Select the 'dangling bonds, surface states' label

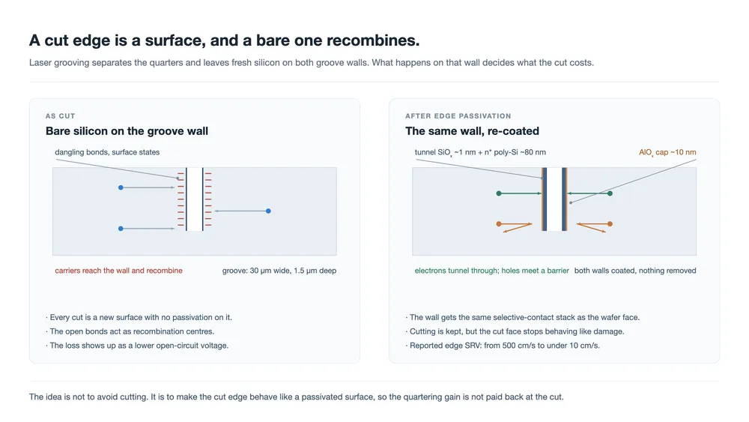coord(107,152)
